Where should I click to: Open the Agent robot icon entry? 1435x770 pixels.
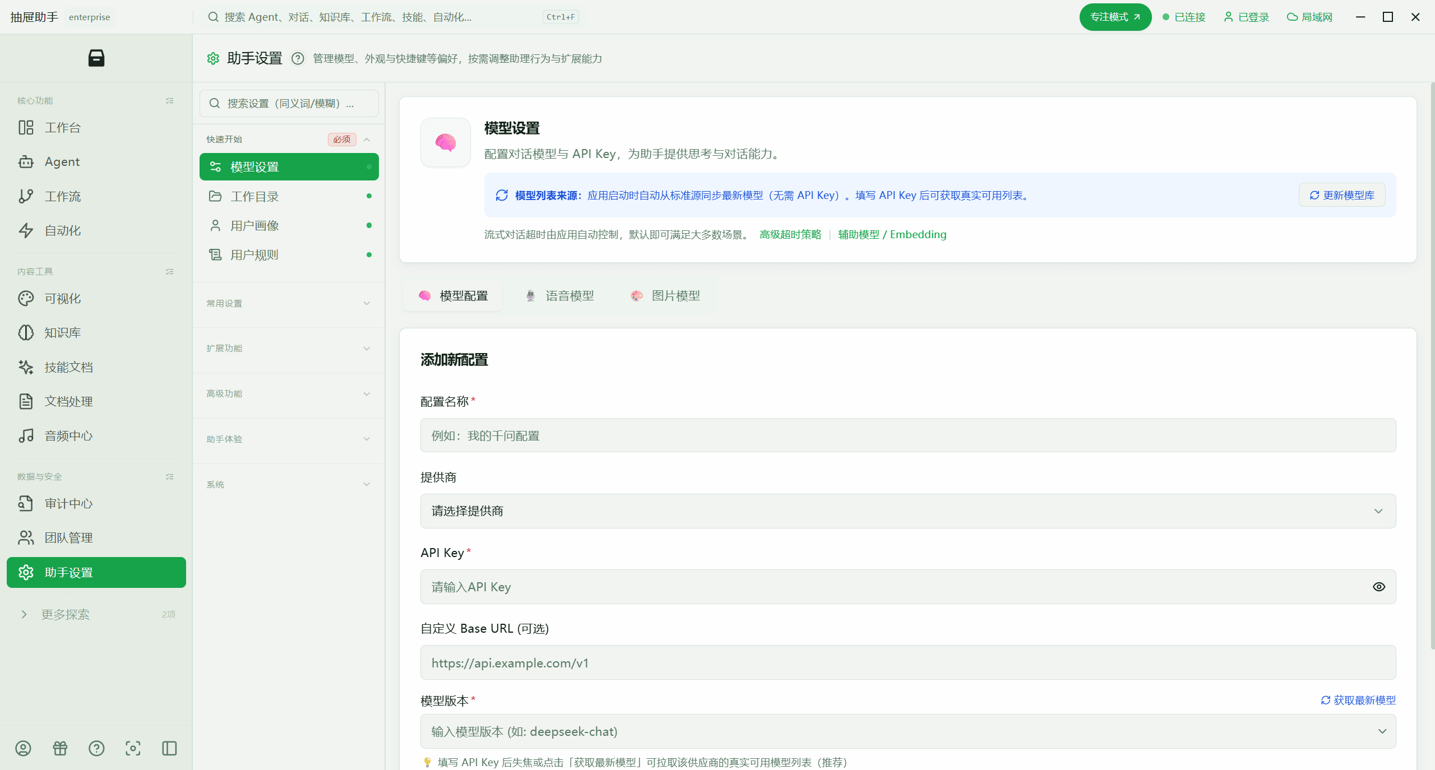coord(26,162)
